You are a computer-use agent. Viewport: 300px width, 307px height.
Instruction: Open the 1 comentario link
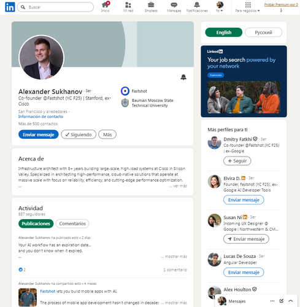(175, 270)
